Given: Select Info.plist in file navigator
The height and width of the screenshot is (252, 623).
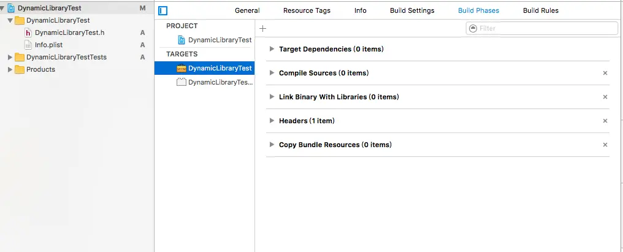Looking at the screenshot, I should 48,45.
